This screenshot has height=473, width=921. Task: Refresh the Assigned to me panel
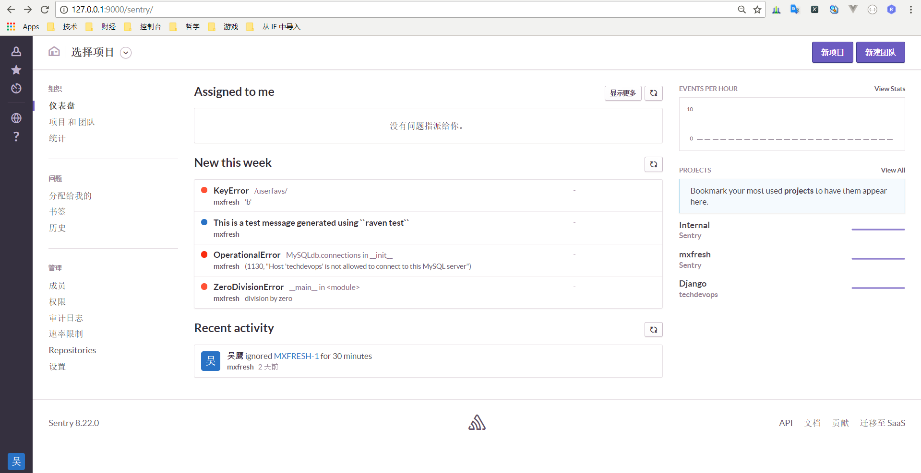[654, 93]
